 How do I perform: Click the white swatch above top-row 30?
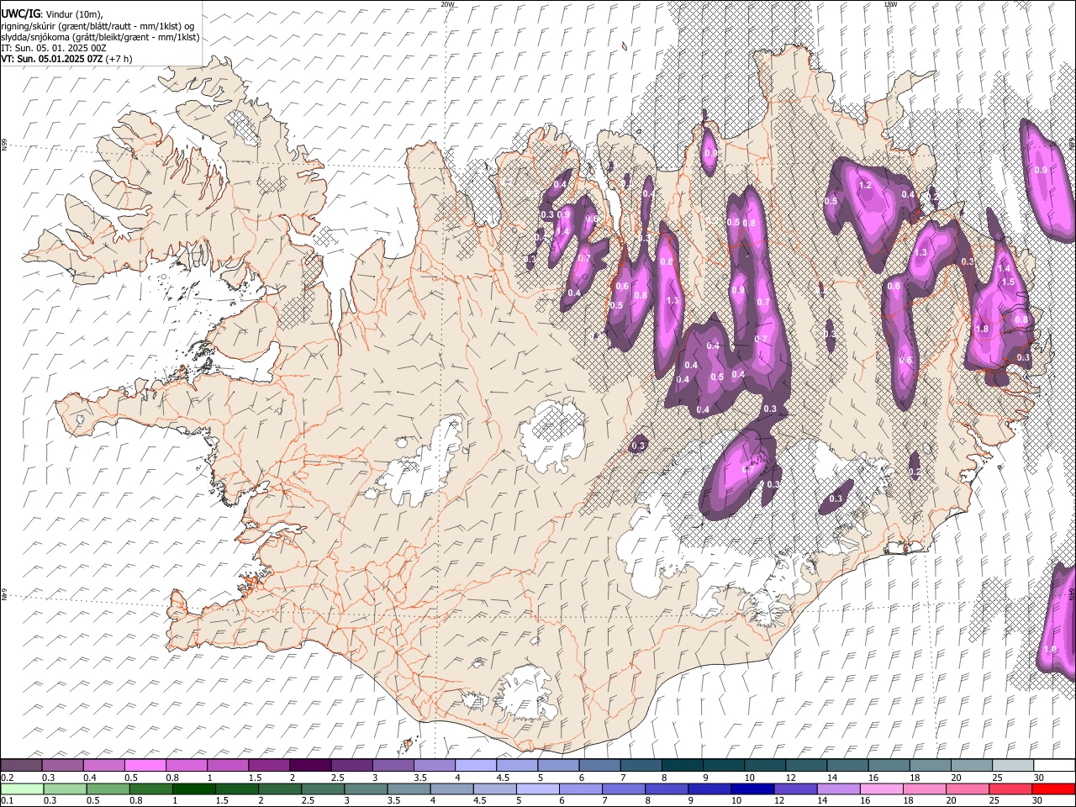[x=1054, y=765]
